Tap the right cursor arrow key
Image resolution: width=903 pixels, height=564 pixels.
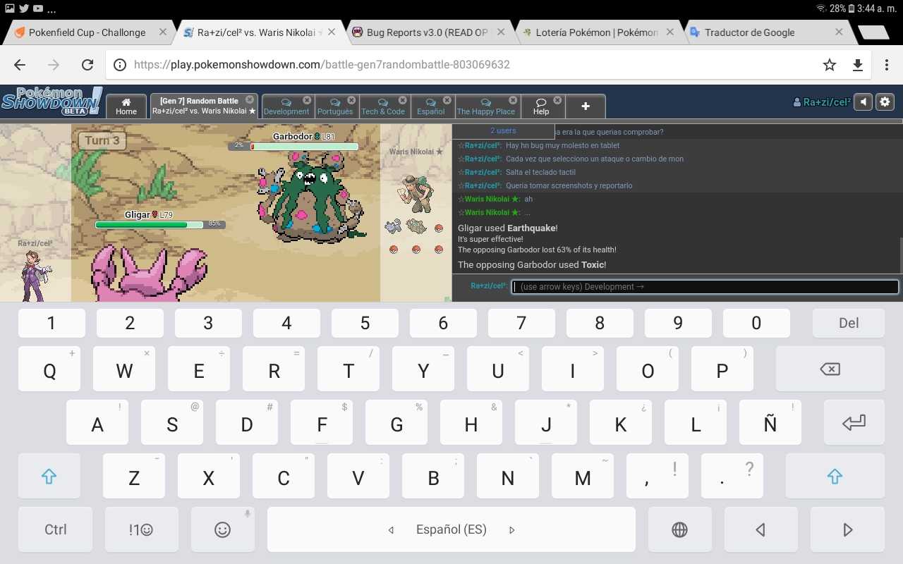(x=848, y=529)
